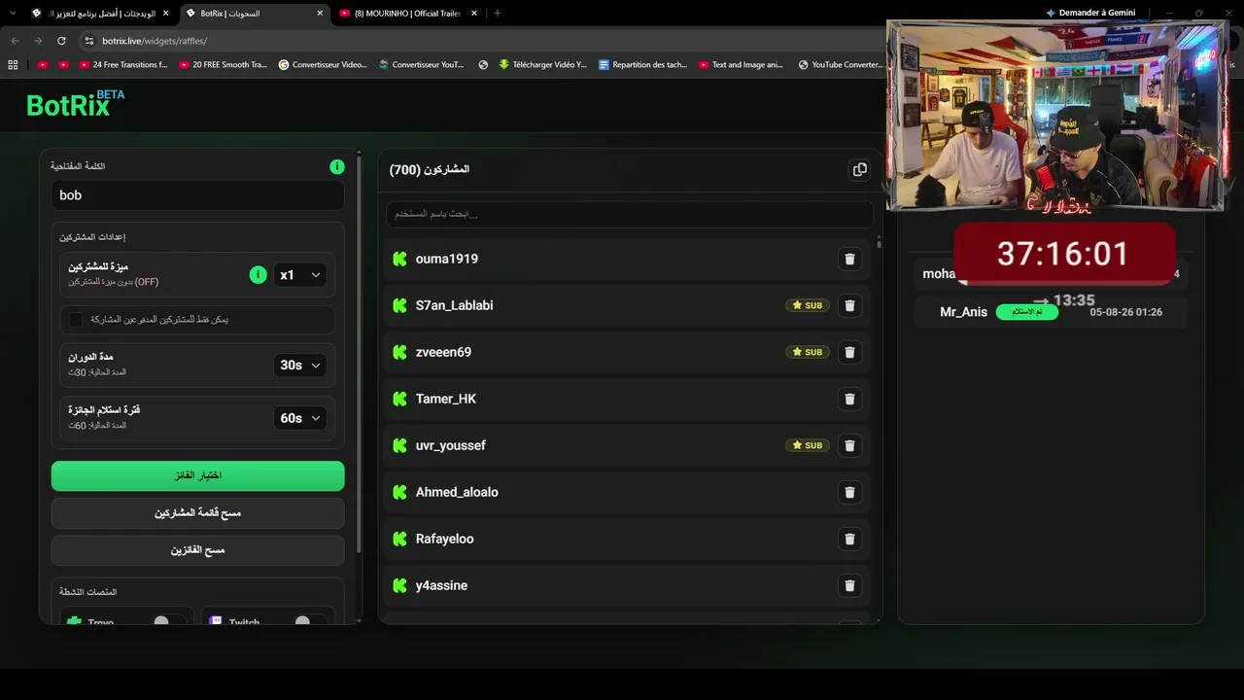Click the username S7an_Lablabi
1244x700 pixels.
pos(454,305)
